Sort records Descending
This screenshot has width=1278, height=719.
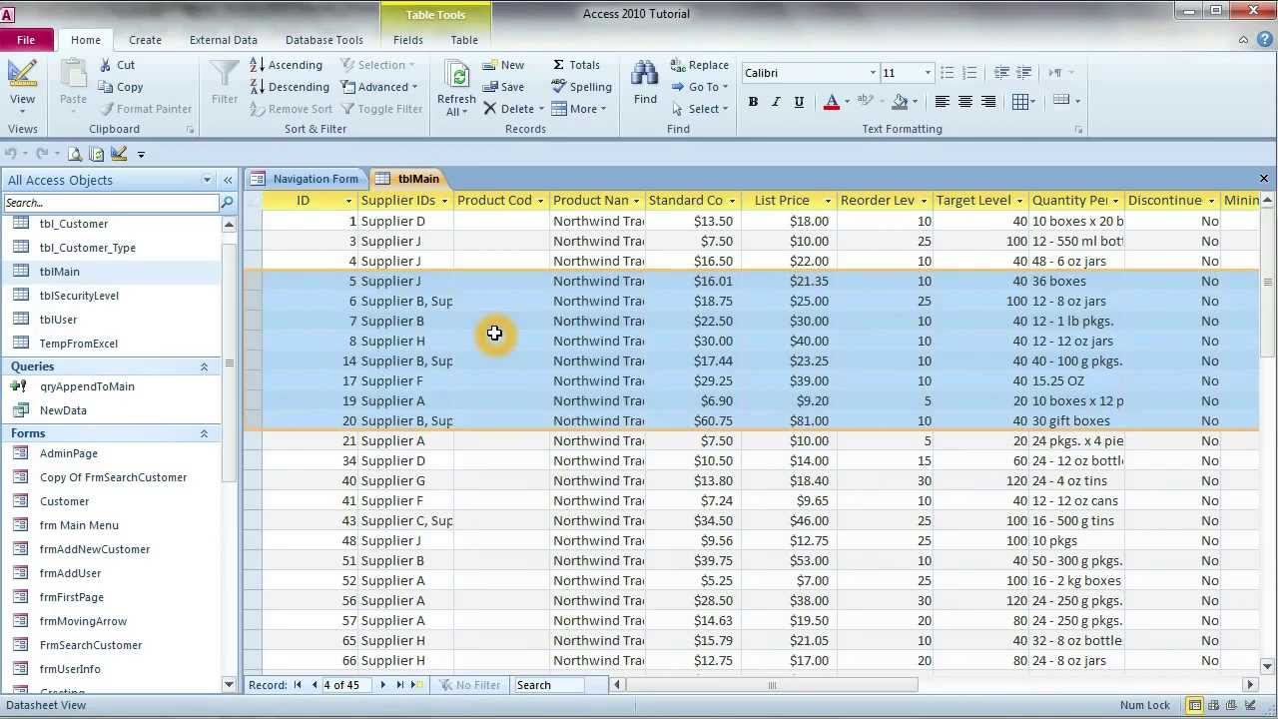point(289,87)
